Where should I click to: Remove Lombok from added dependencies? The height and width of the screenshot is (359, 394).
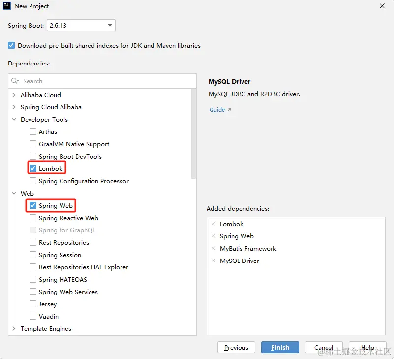click(213, 224)
